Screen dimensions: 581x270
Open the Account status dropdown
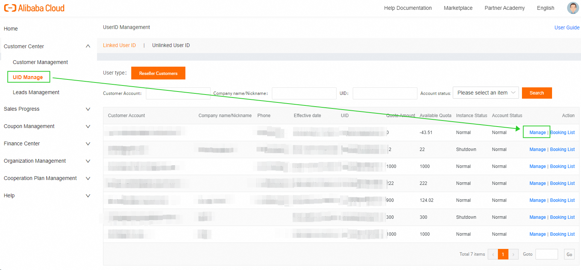click(x=486, y=93)
